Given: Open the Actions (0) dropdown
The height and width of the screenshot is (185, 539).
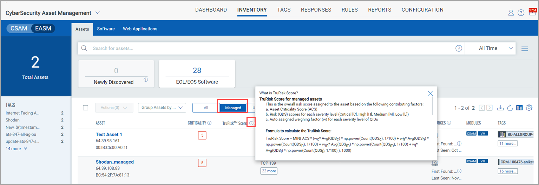Looking at the screenshot, I should tap(114, 108).
